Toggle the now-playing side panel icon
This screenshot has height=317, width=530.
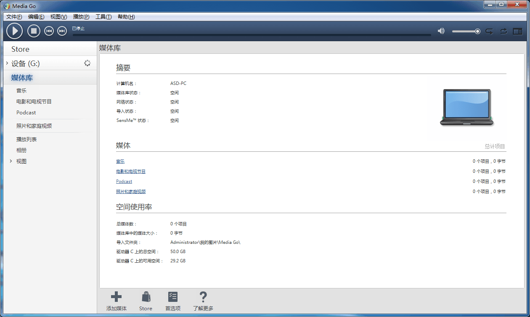(x=517, y=31)
